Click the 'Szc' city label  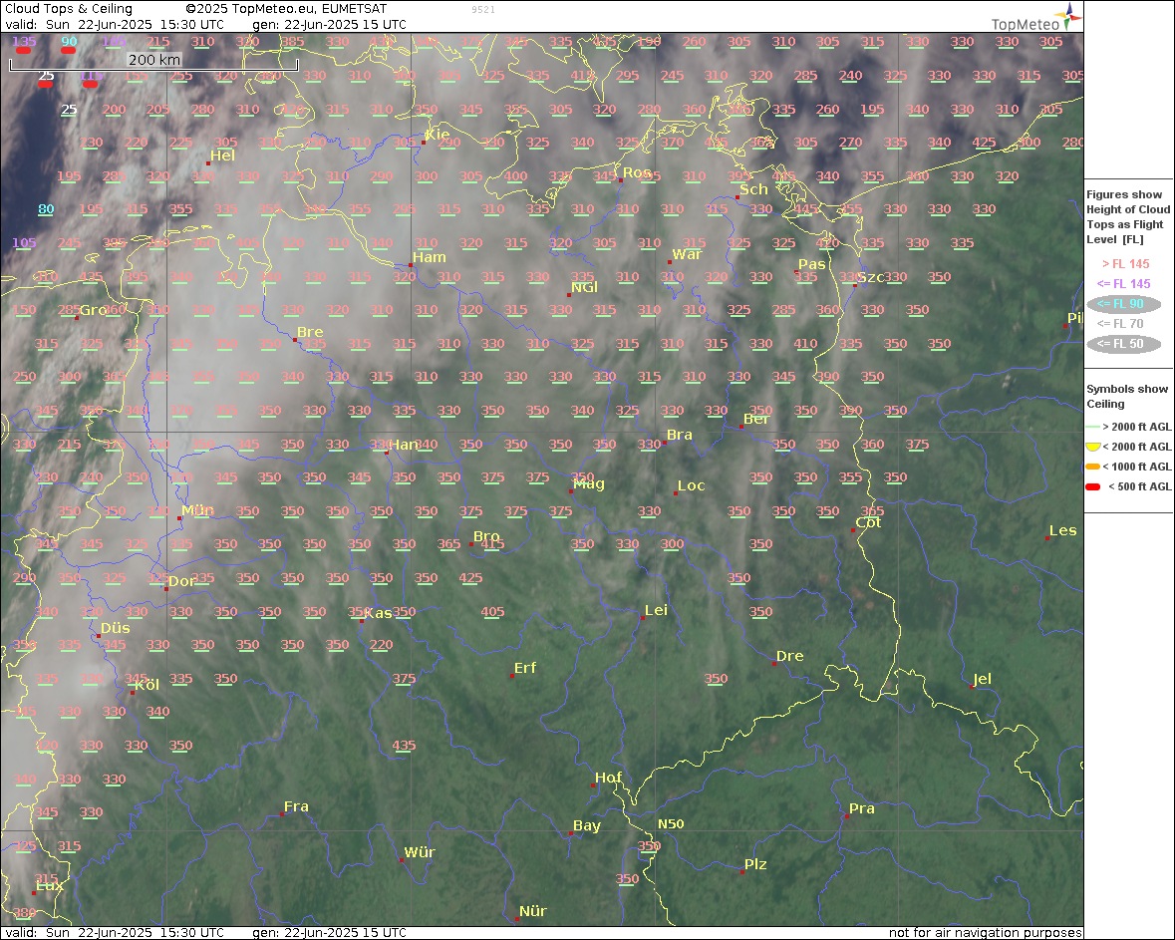[871, 277]
